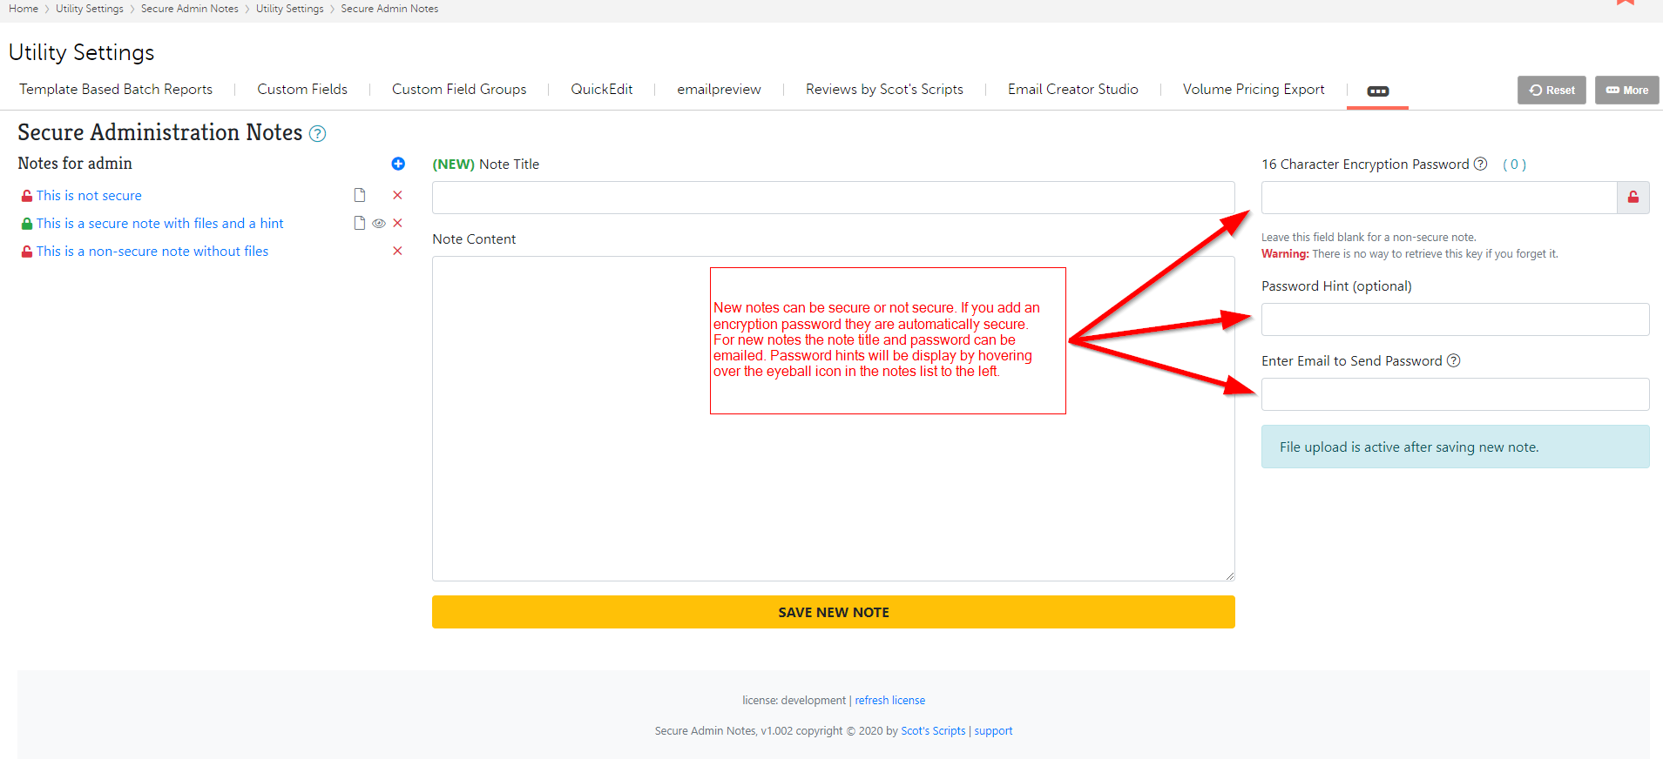Click the Reset button
Screen dimensions: 1663x766
(1551, 91)
